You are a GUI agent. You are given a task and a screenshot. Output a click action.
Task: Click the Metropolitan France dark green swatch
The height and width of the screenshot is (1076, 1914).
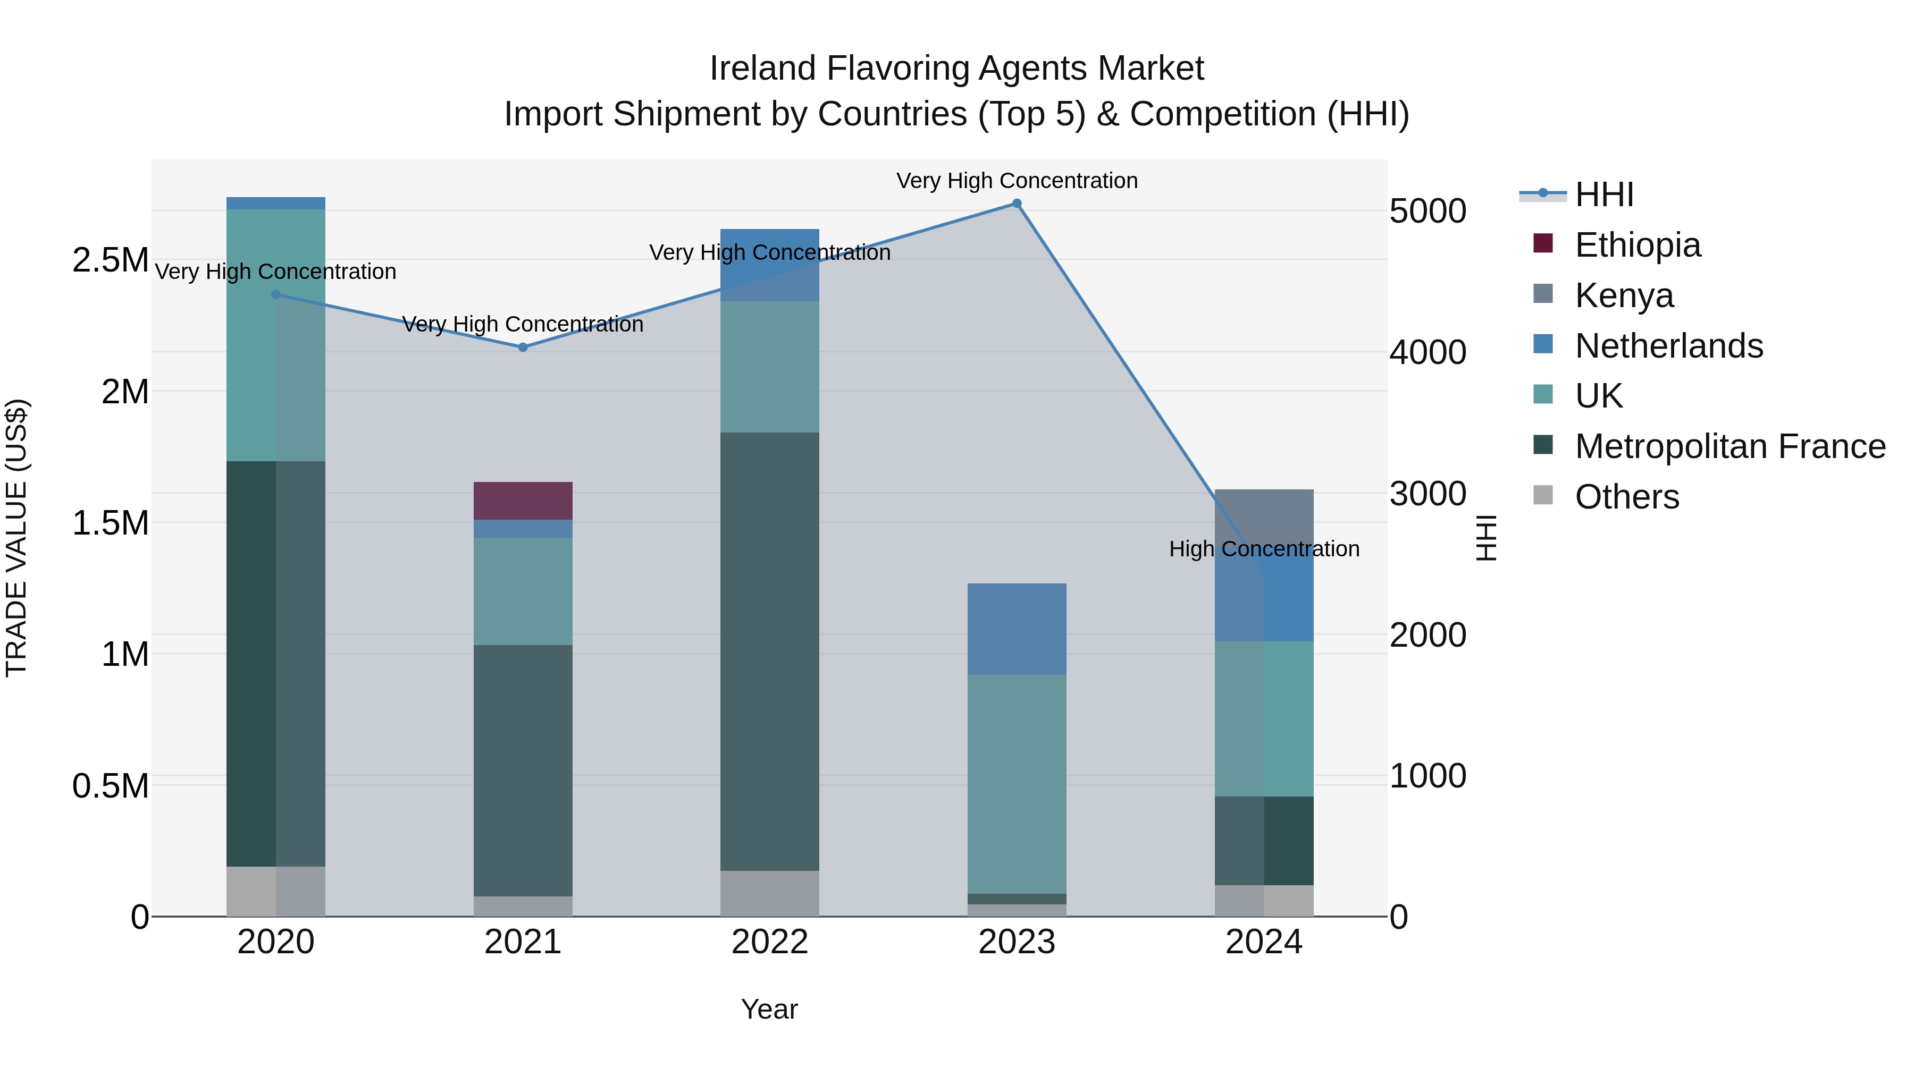coord(1543,444)
